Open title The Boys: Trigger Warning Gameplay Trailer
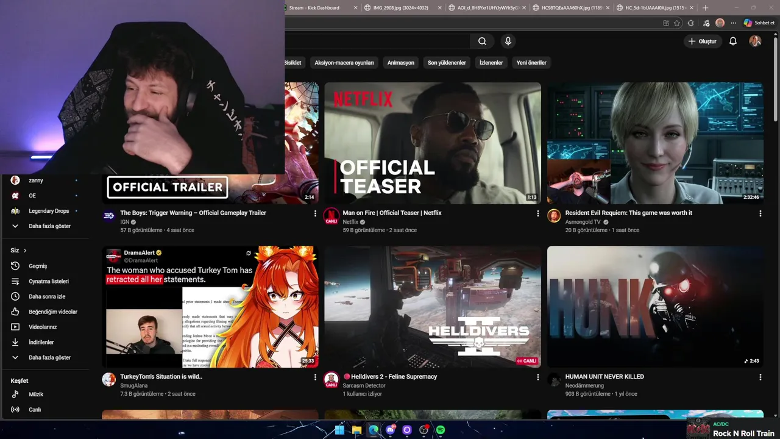The image size is (780, 439). click(193, 213)
